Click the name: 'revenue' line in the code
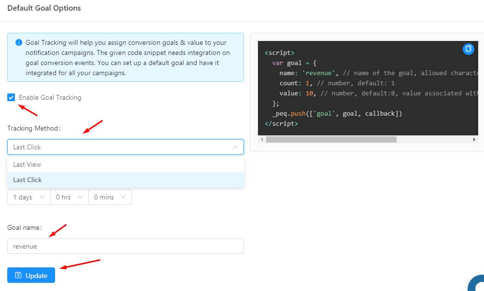Viewport: 484px width, 291px height. pyautogui.click(x=379, y=73)
